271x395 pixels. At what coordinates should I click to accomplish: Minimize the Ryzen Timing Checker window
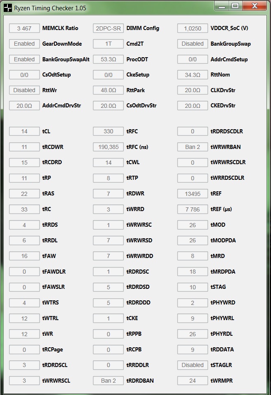(222, 6)
